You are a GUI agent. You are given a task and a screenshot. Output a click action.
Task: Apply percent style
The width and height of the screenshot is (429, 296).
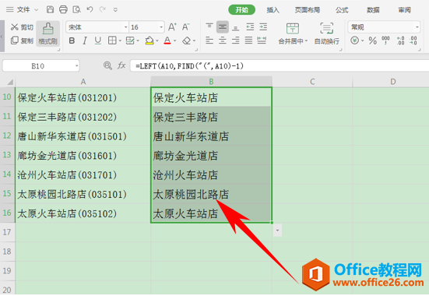click(x=372, y=41)
